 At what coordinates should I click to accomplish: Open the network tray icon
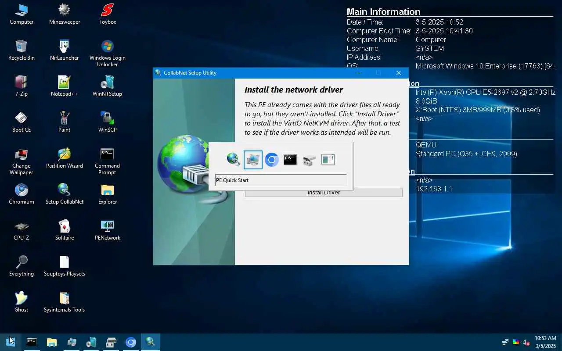505,342
